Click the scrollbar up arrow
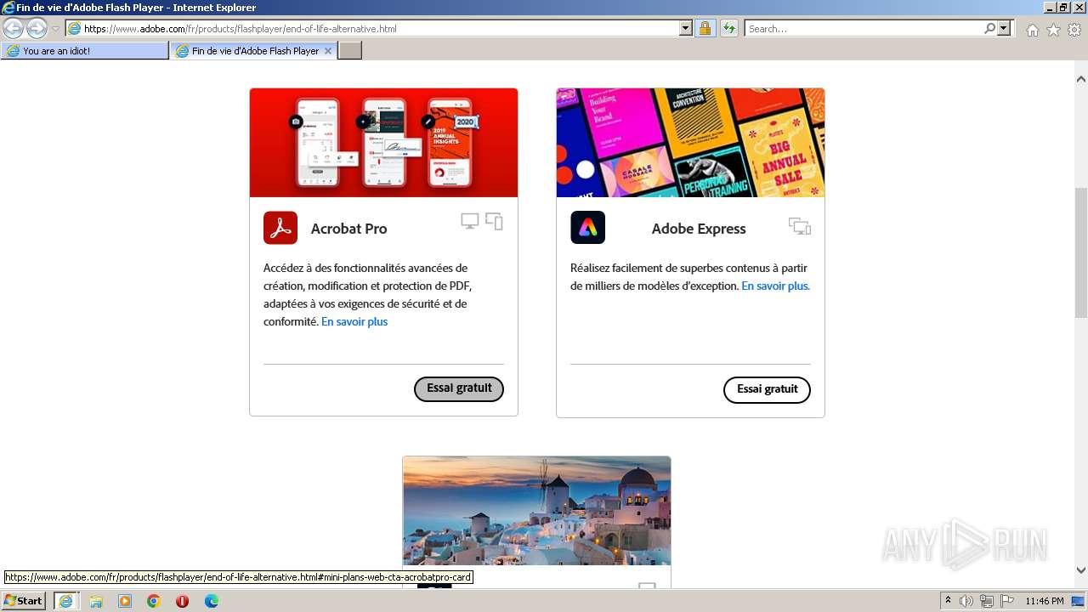 (x=1081, y=79)
